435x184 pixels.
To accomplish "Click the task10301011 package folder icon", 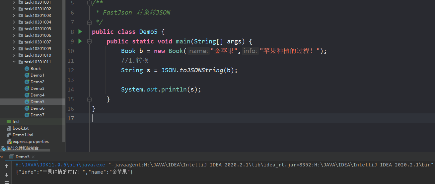I will 21,62.
